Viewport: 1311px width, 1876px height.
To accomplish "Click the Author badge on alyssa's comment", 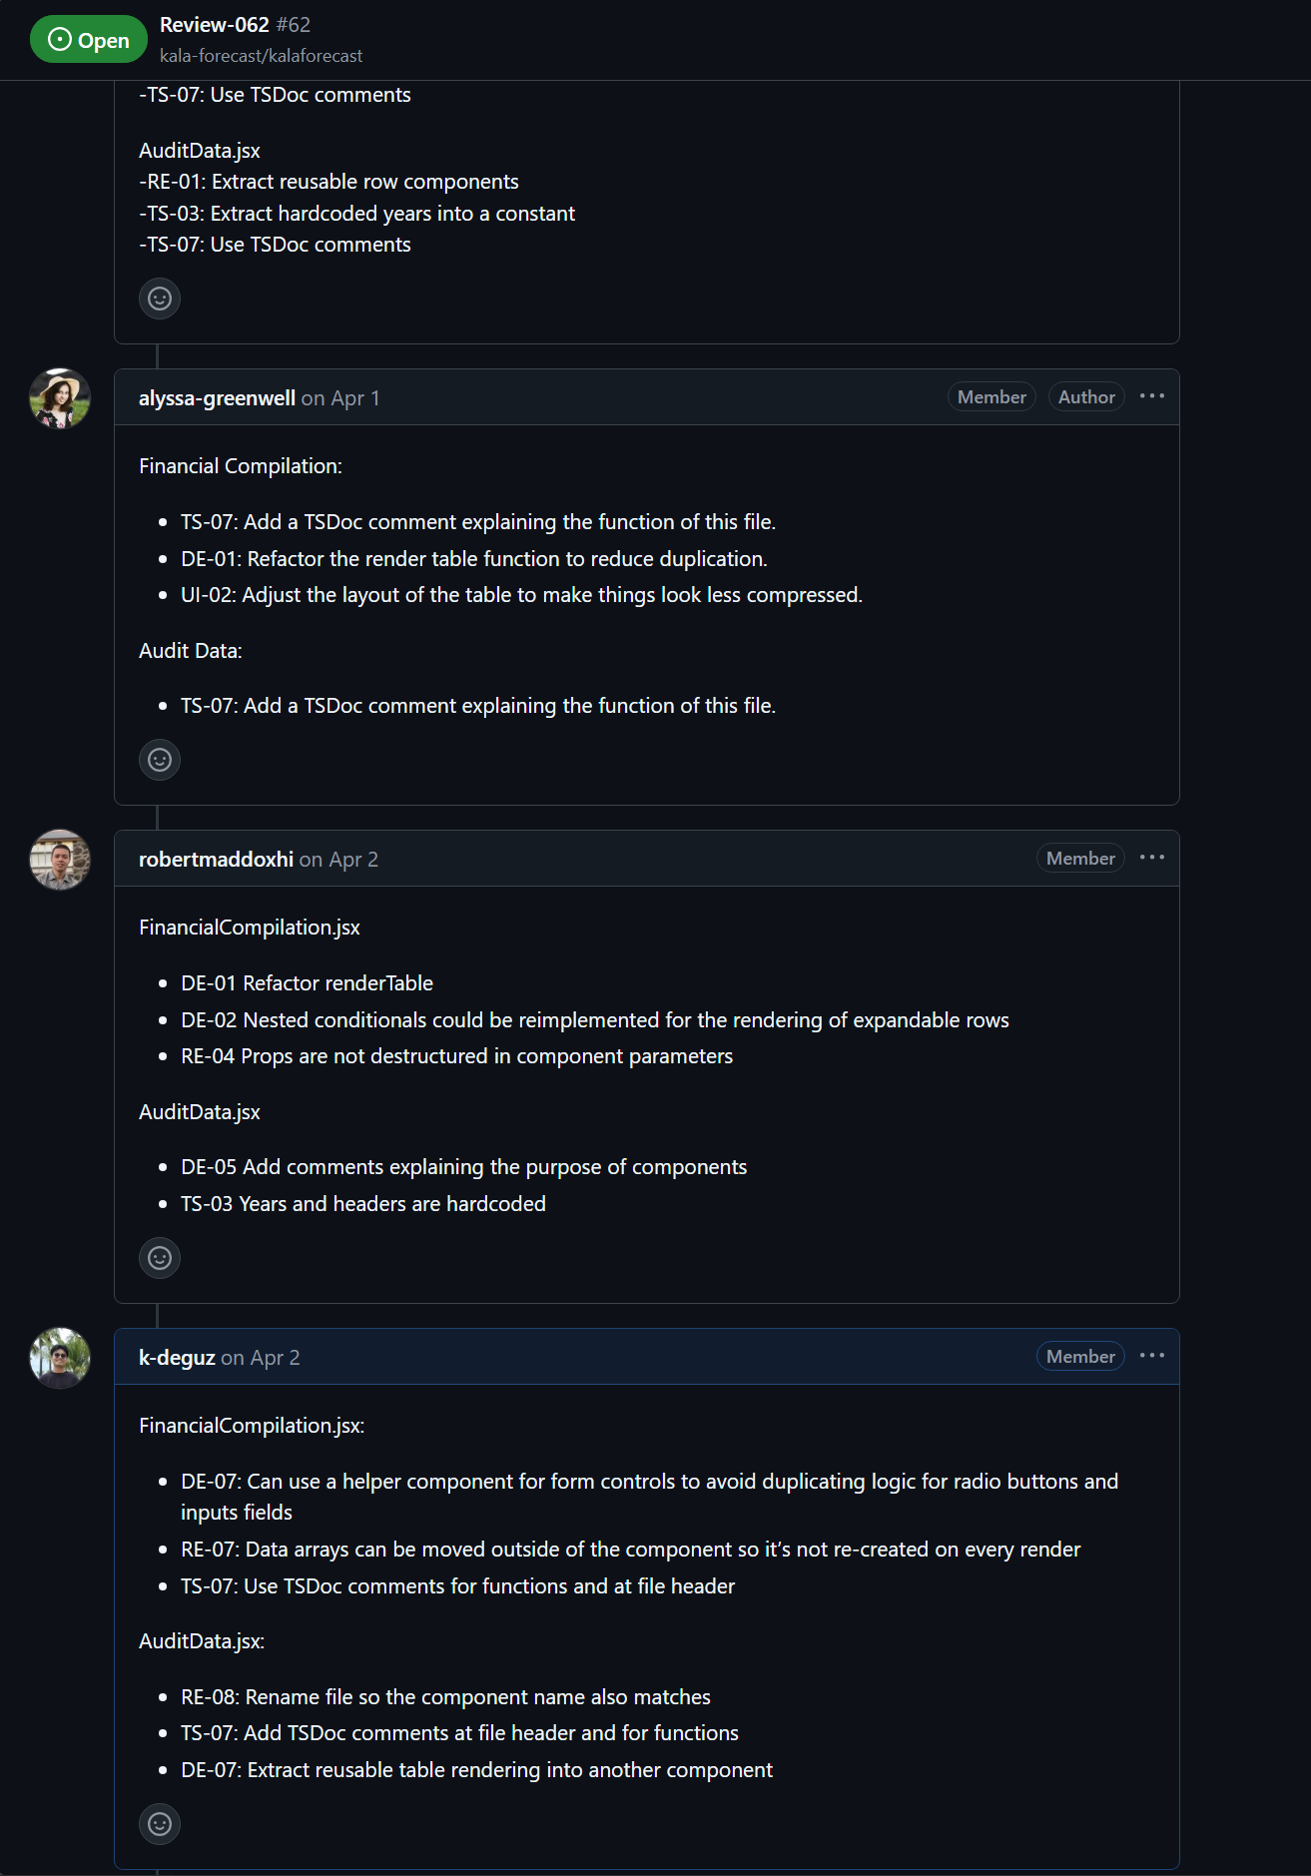I will pos(1086,397).
